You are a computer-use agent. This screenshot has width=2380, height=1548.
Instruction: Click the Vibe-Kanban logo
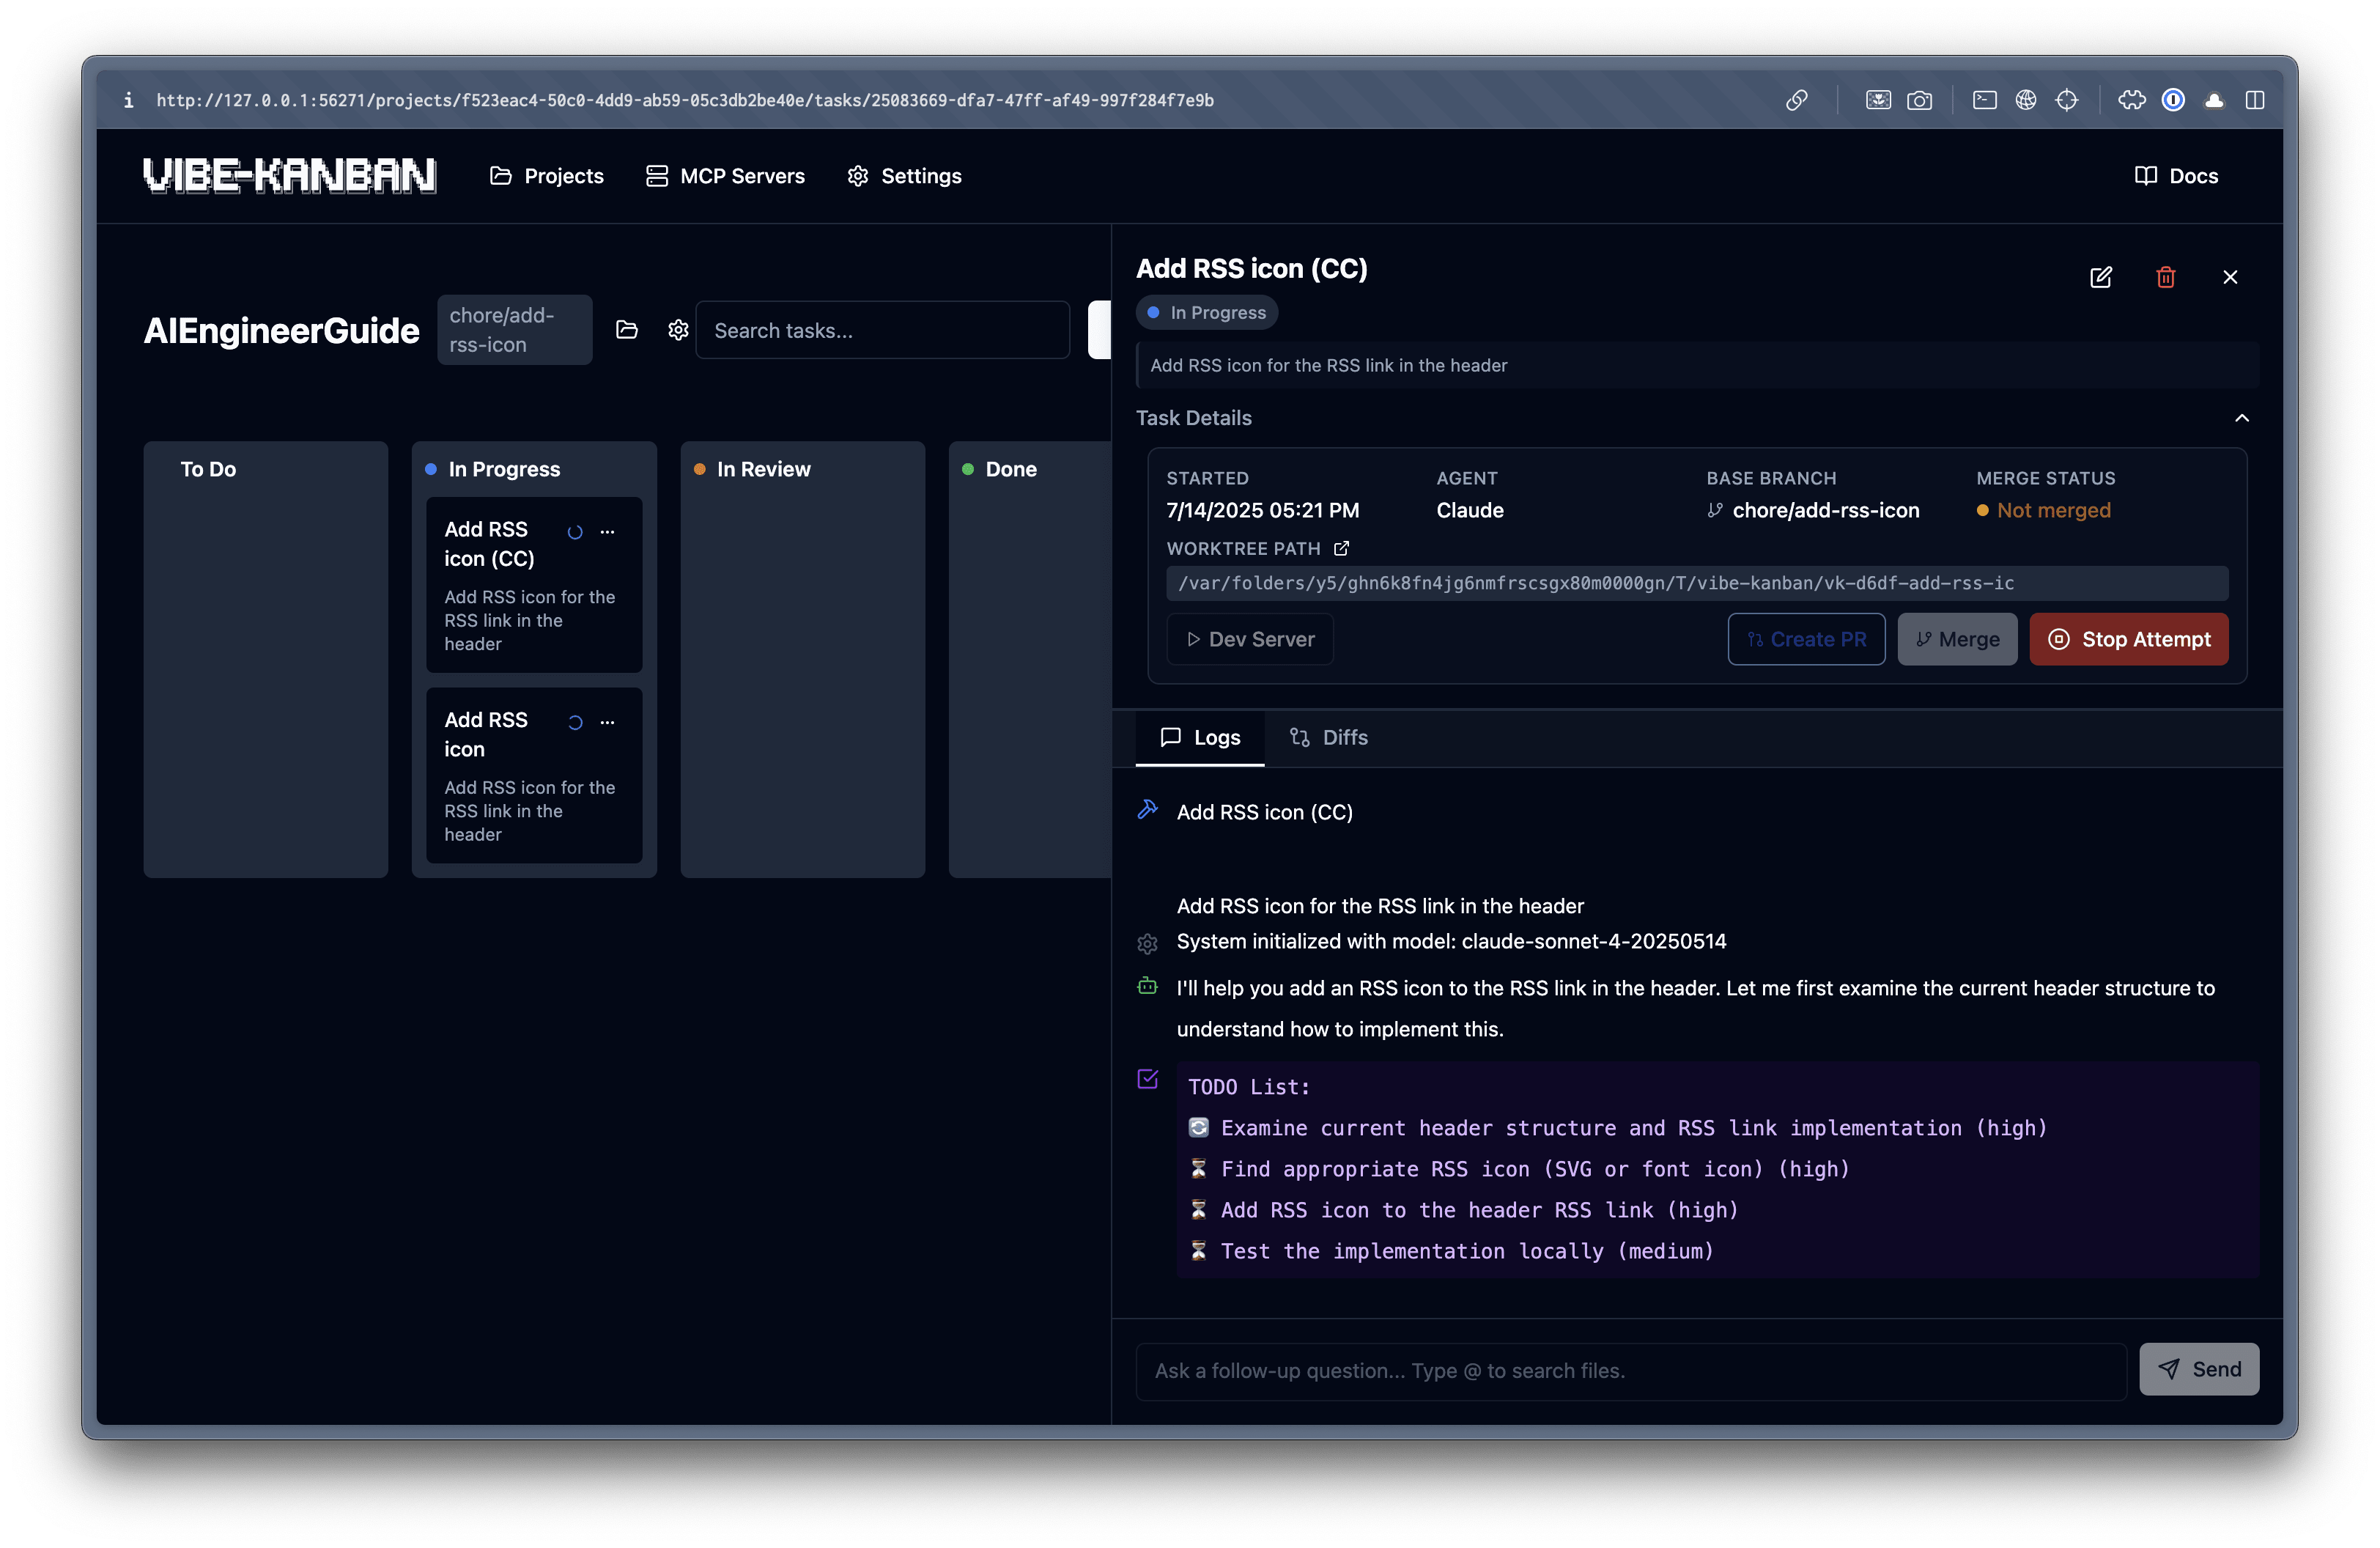[290, 176]
